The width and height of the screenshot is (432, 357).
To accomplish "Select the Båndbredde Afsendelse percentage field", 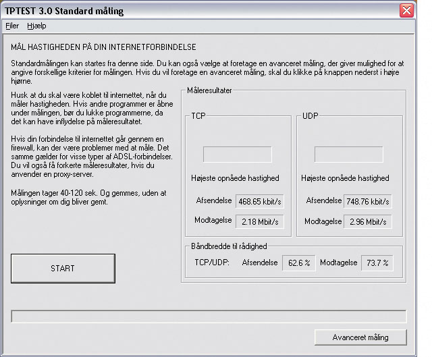I will click(298, 263).
